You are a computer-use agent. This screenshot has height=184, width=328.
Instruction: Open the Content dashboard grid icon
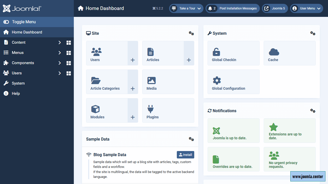click(x=69, y=43)
